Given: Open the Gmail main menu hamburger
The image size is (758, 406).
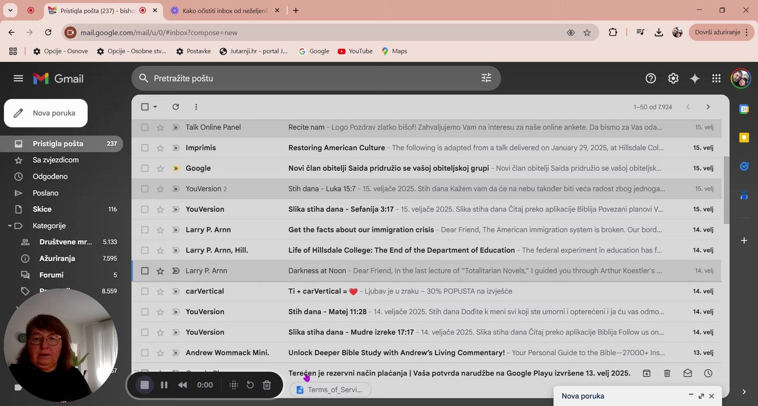Looking at the screenshot, I should 18,78.
